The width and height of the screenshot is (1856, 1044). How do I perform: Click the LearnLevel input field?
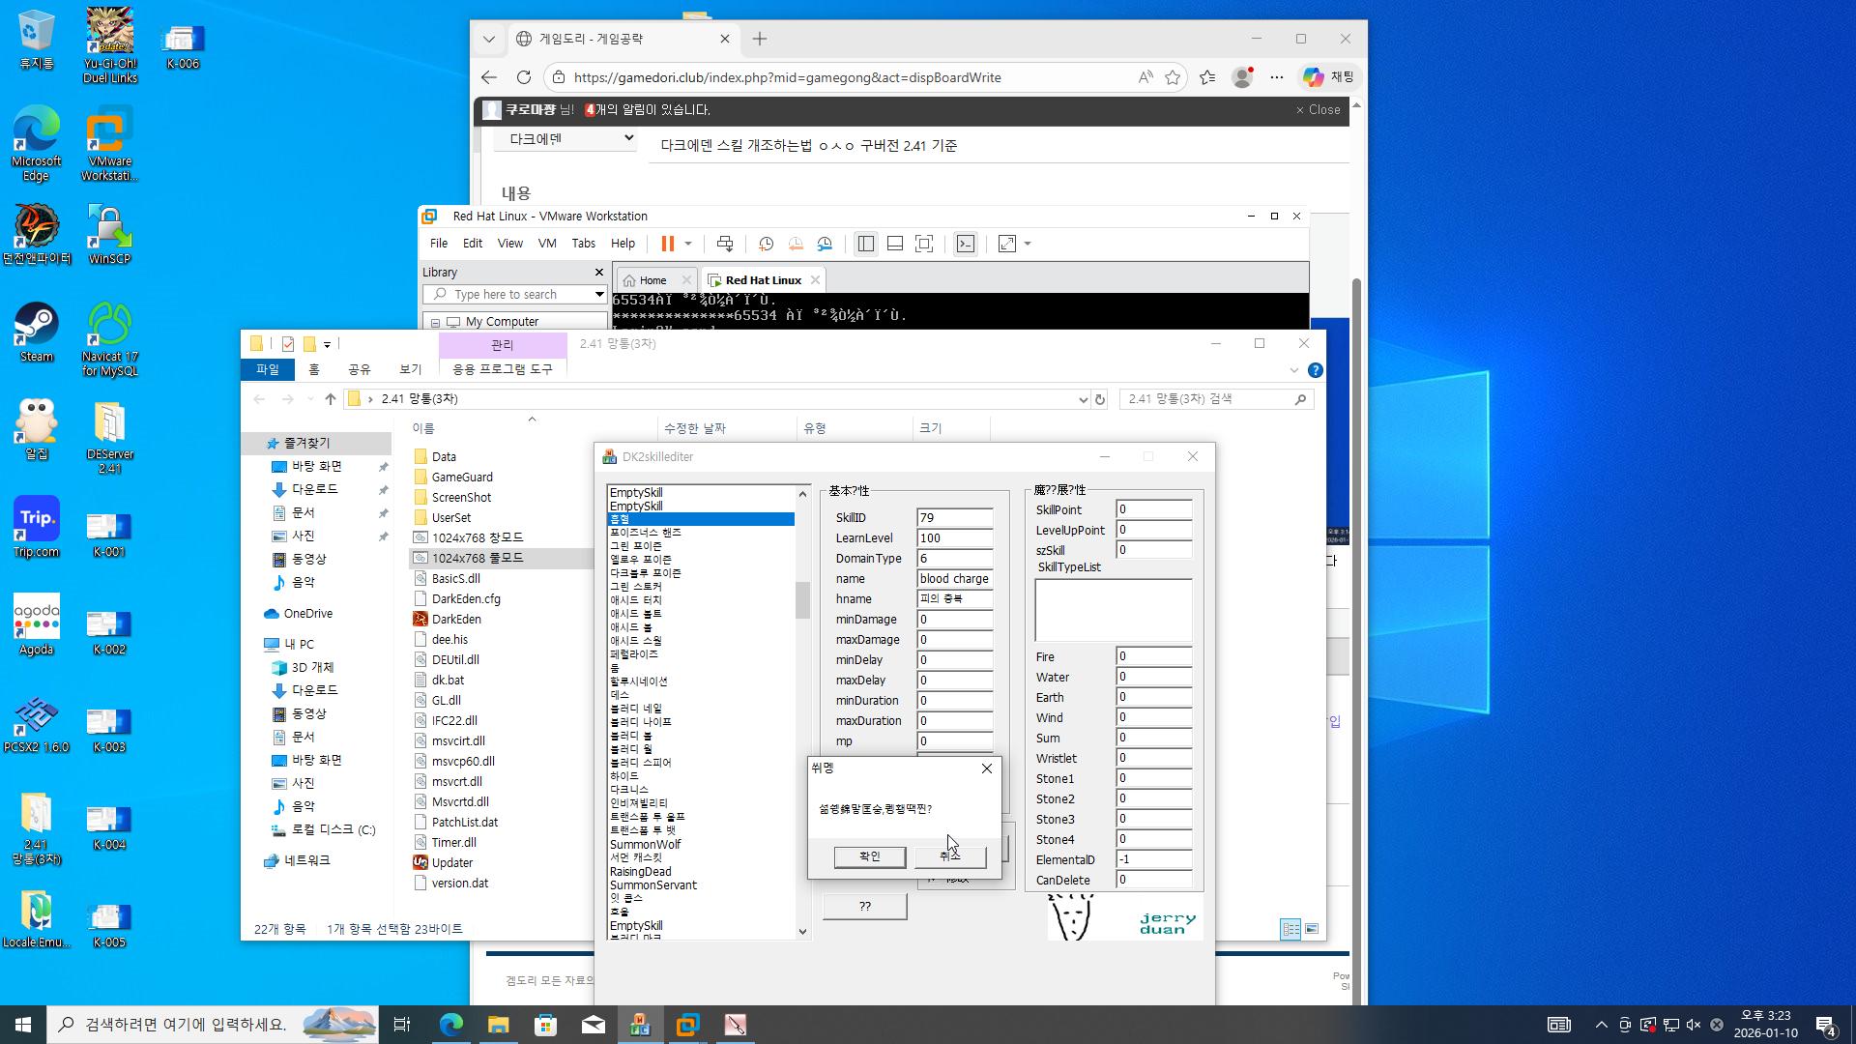pyautogui.click(x=954, y=538)
